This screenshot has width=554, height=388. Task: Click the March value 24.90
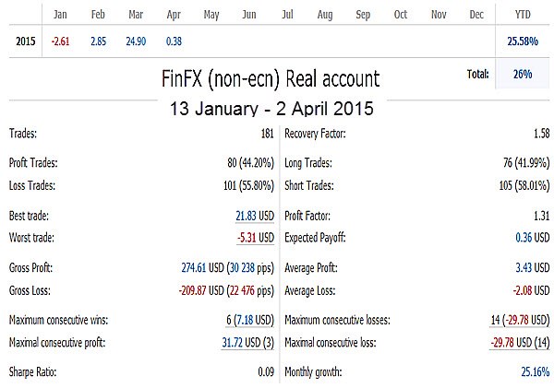136,41
